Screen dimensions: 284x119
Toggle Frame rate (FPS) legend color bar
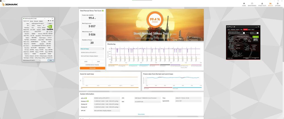(113, 65)
